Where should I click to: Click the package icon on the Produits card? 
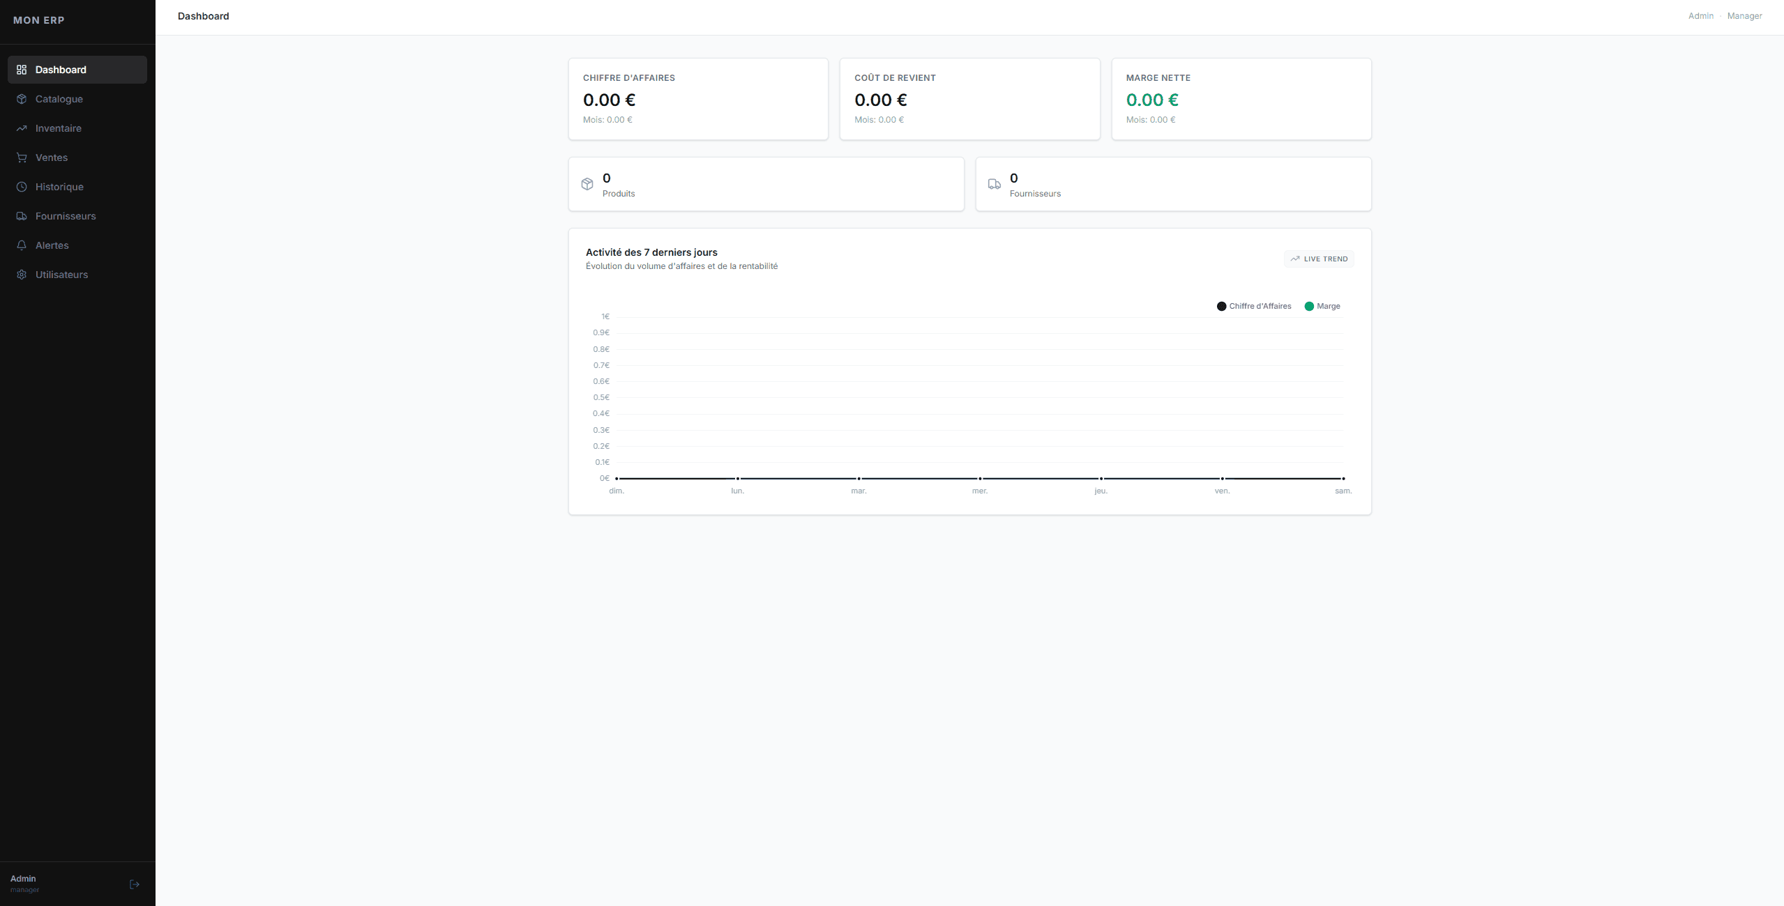pos(588,184)
